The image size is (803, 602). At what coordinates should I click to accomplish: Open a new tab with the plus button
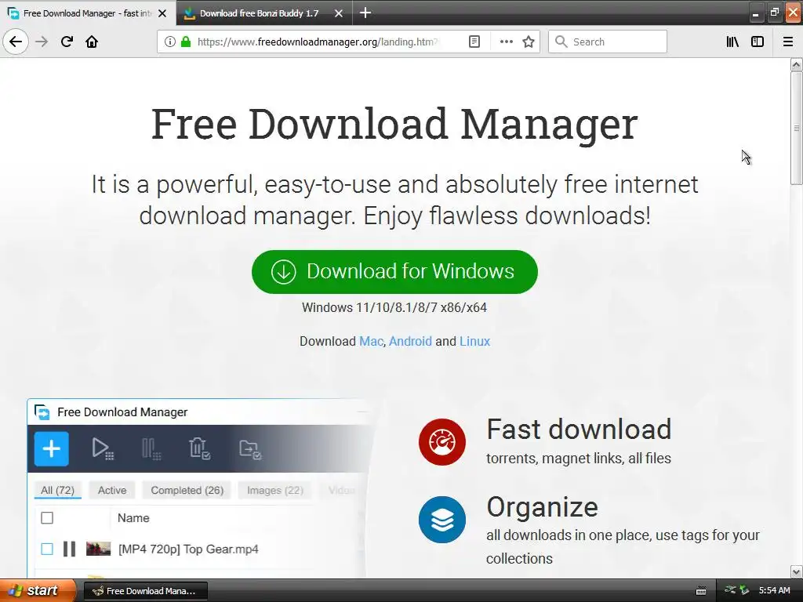pyautogui.click(x=365, y=13)
